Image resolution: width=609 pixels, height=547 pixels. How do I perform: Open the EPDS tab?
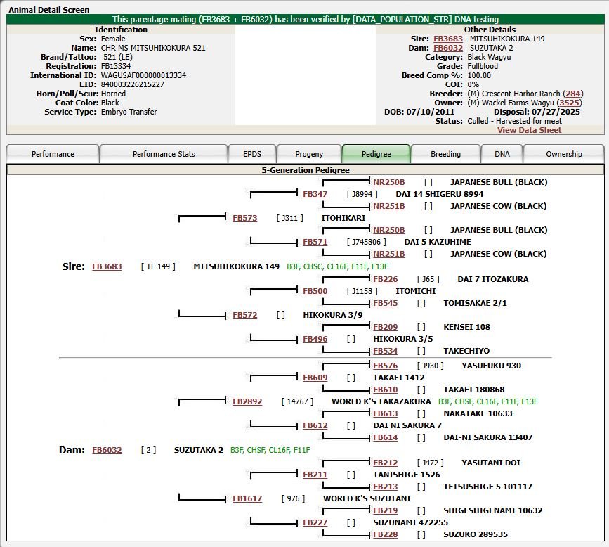click(252, 154)
